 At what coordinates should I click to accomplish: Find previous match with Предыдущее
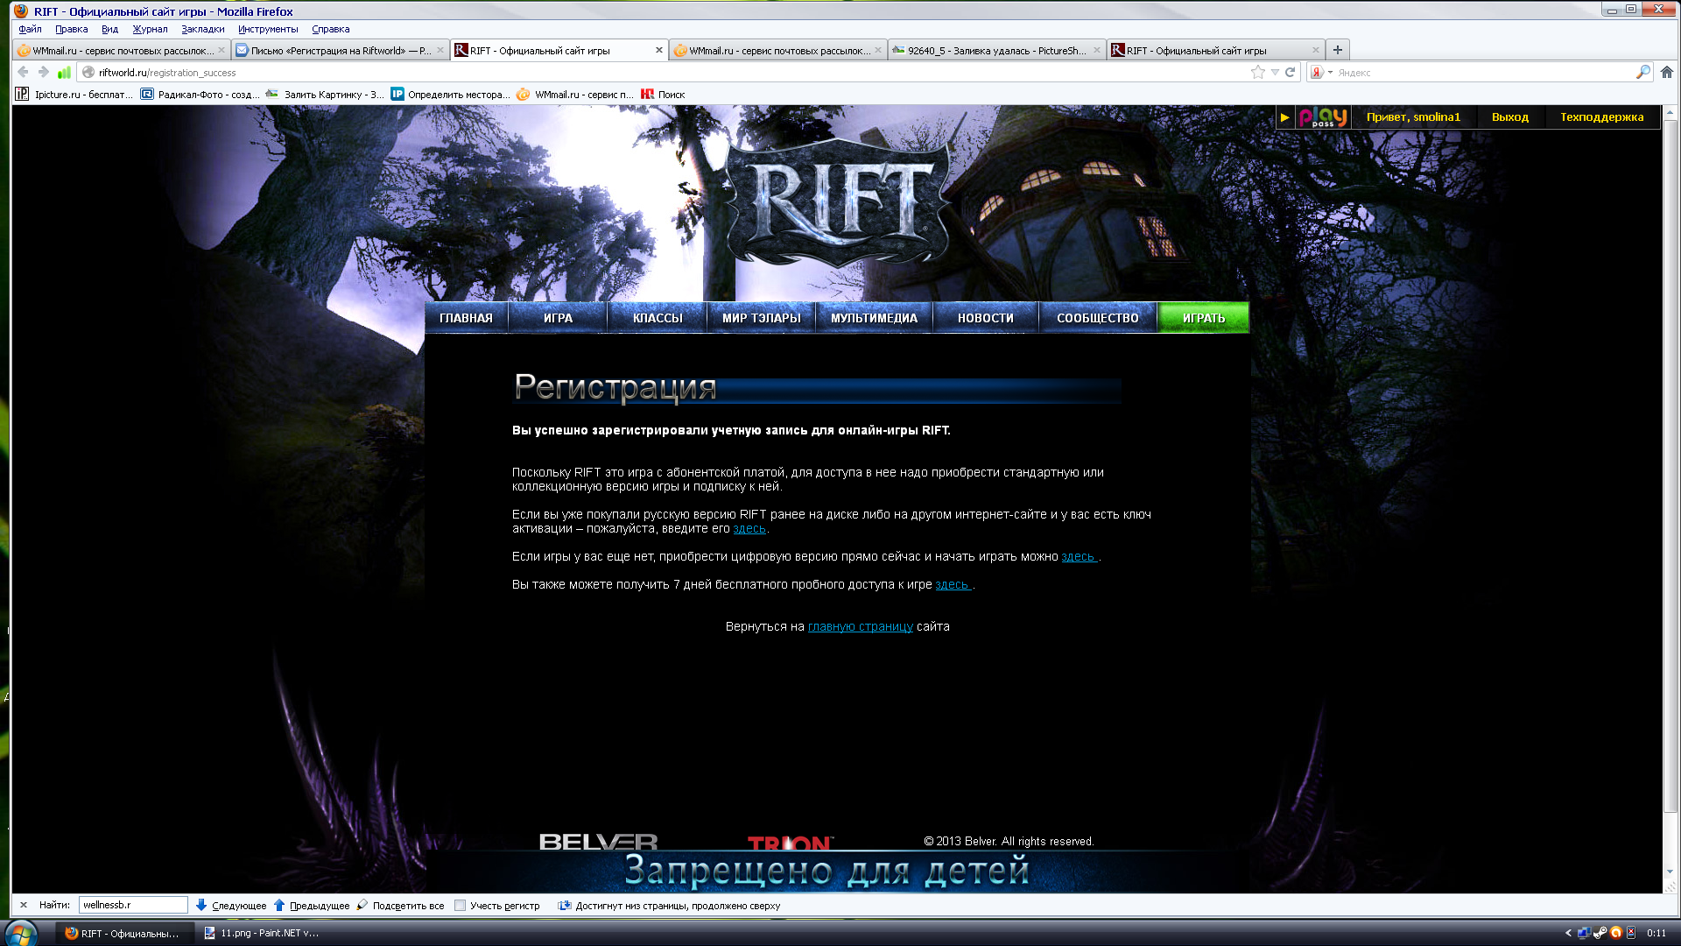coord(311,905)
